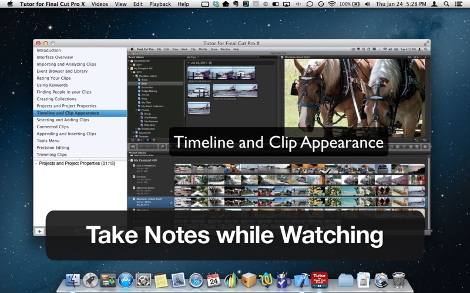Image resolution: width=470 pixels, height=293 pixels.
Task: Open the Apple menu
Action: pyautogui.click(x=10, y=4)
